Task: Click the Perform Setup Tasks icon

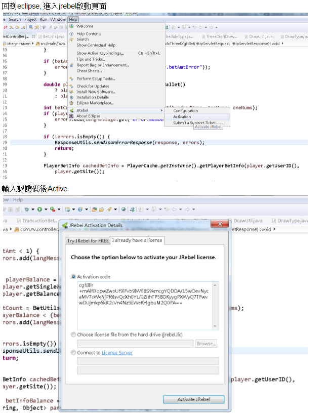Action: (71, 79)
